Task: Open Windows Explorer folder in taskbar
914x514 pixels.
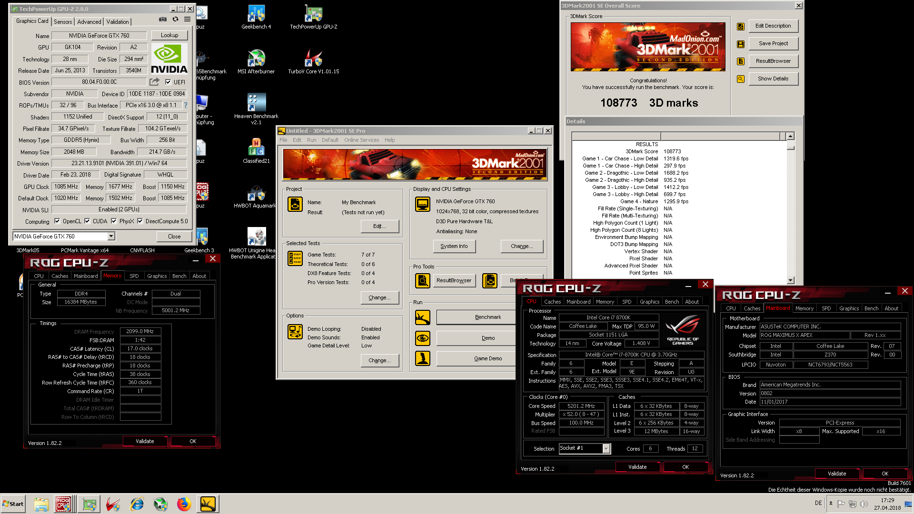Action: tap(41, 504)
